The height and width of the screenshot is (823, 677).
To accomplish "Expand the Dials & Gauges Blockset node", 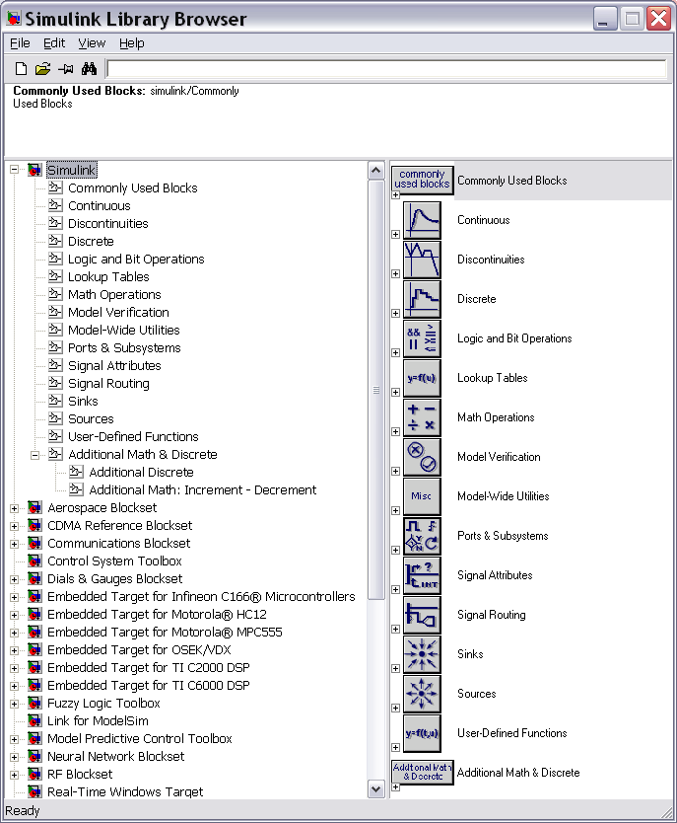I will (14, 579).
